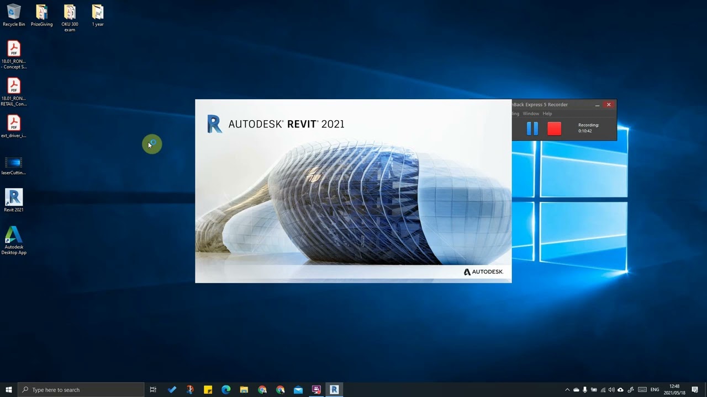Select the OKU 300 exam folder
Viewport: 707px width, 397px height.
coord(70,18)
